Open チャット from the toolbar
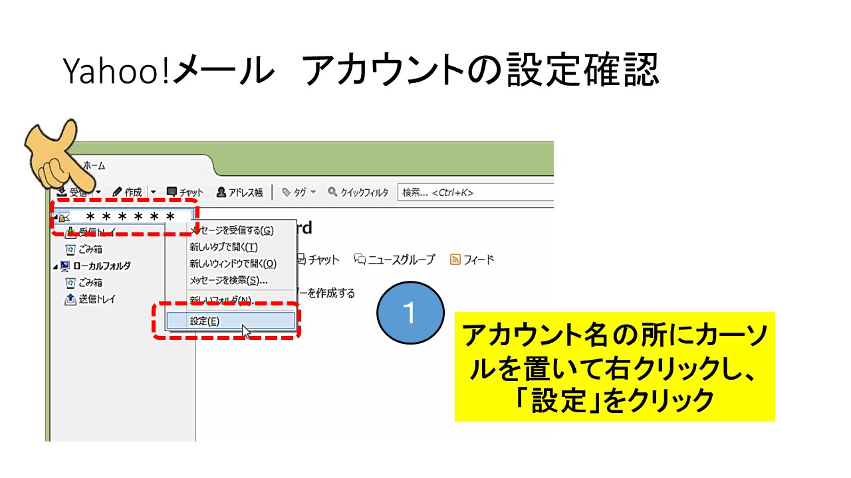Viewport: 851px width, 478px height. 185,193
